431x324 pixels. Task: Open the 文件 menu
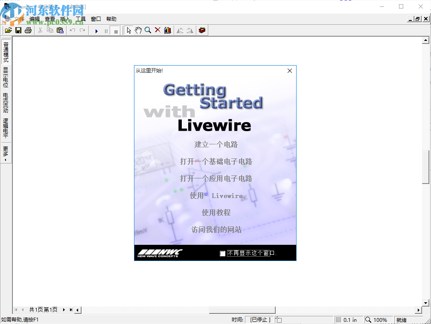[19, 19]
